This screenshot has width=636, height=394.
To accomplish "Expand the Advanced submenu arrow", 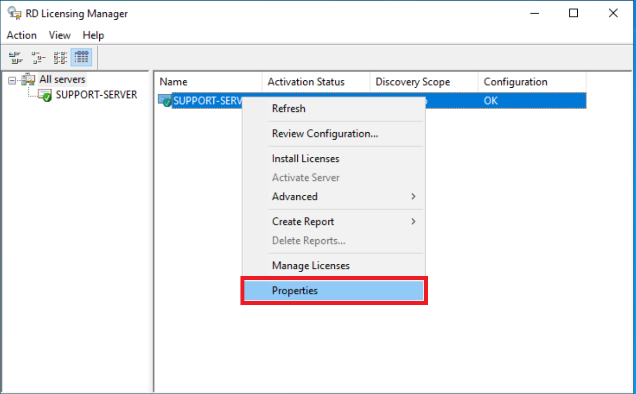I will 413,196.
